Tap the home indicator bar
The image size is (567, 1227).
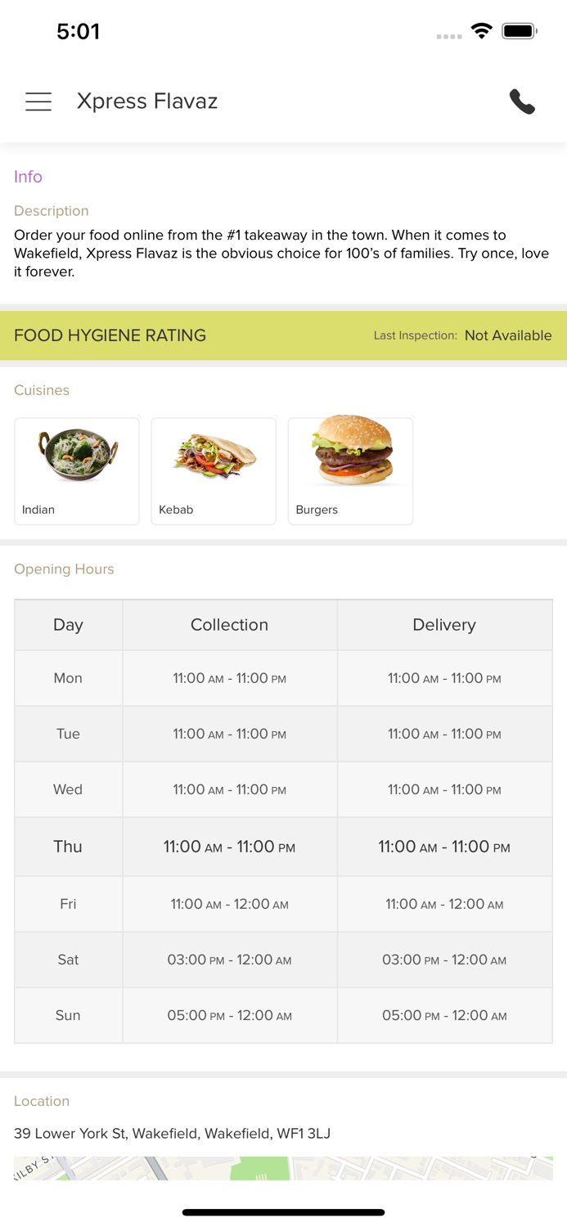(x=283, y=1212)
